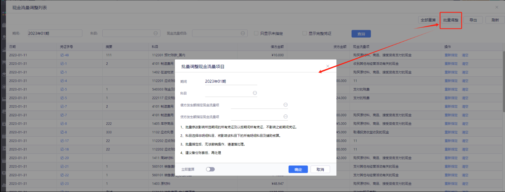Toggle the 立即重算 switch
Image resolution: width=505 pixels, height=192 pixels.
(x=210, y=170)
